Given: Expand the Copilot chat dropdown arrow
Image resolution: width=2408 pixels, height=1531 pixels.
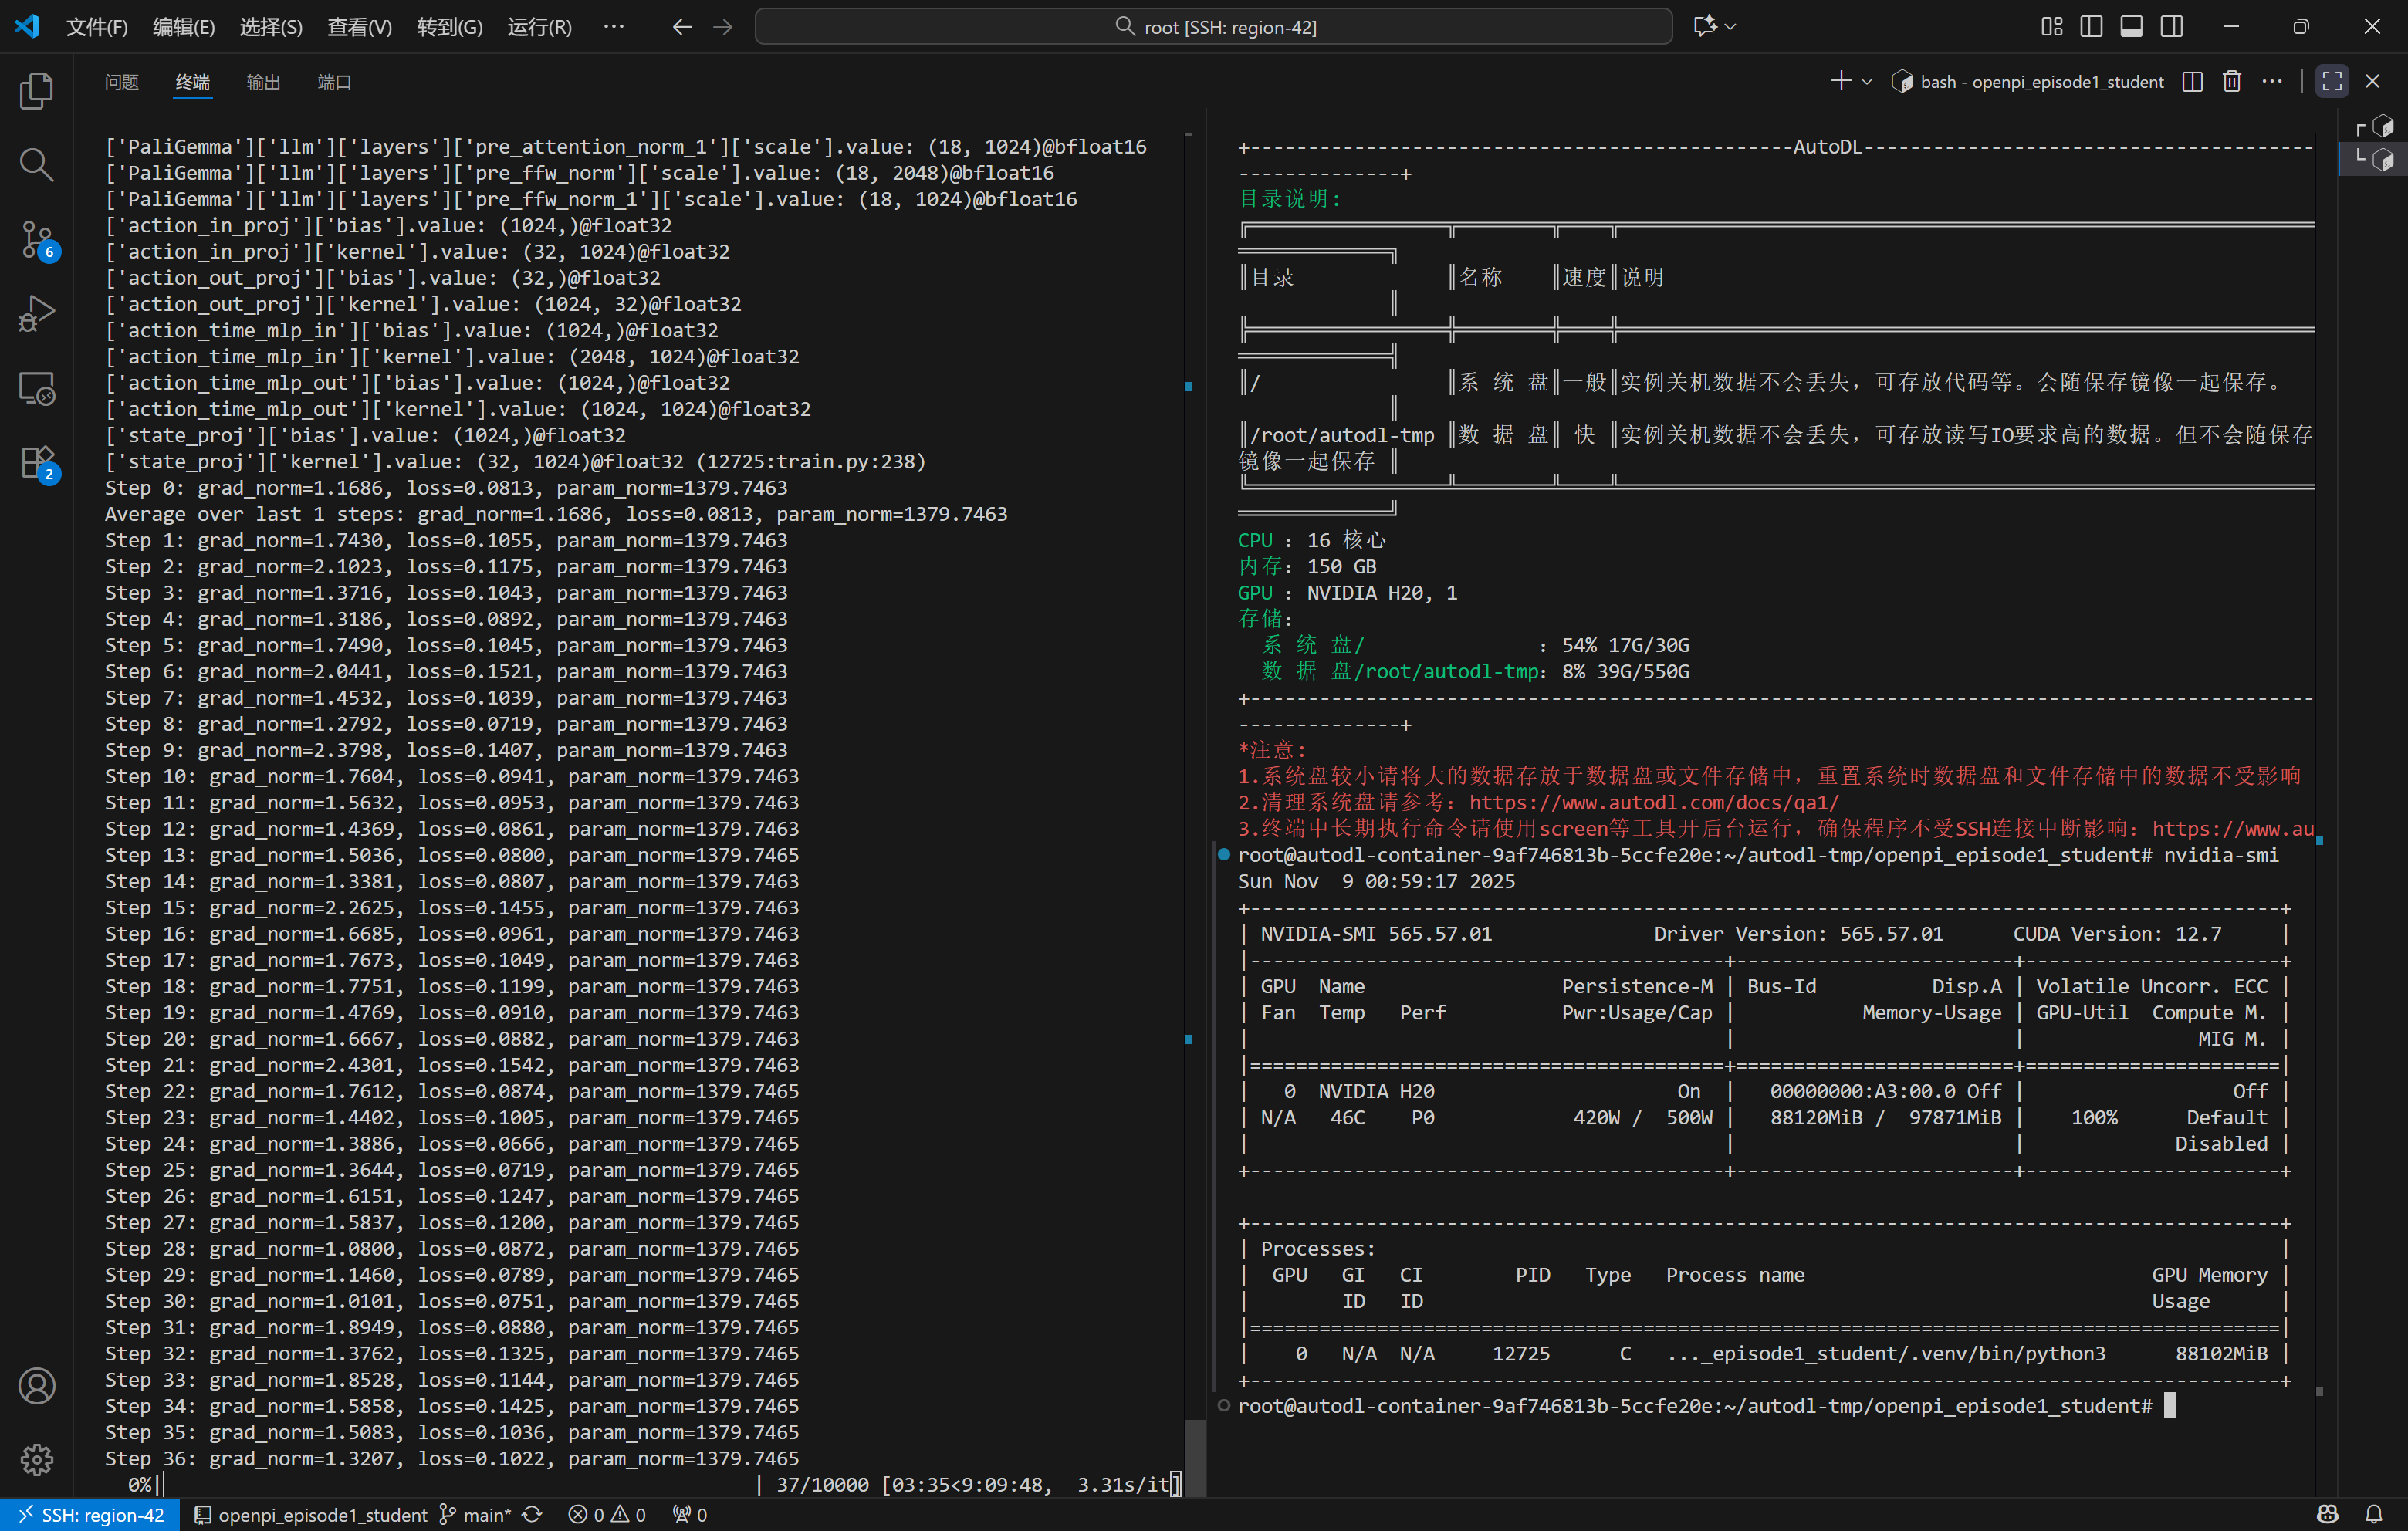Looking at the screenshot, I should (1731, 27).
